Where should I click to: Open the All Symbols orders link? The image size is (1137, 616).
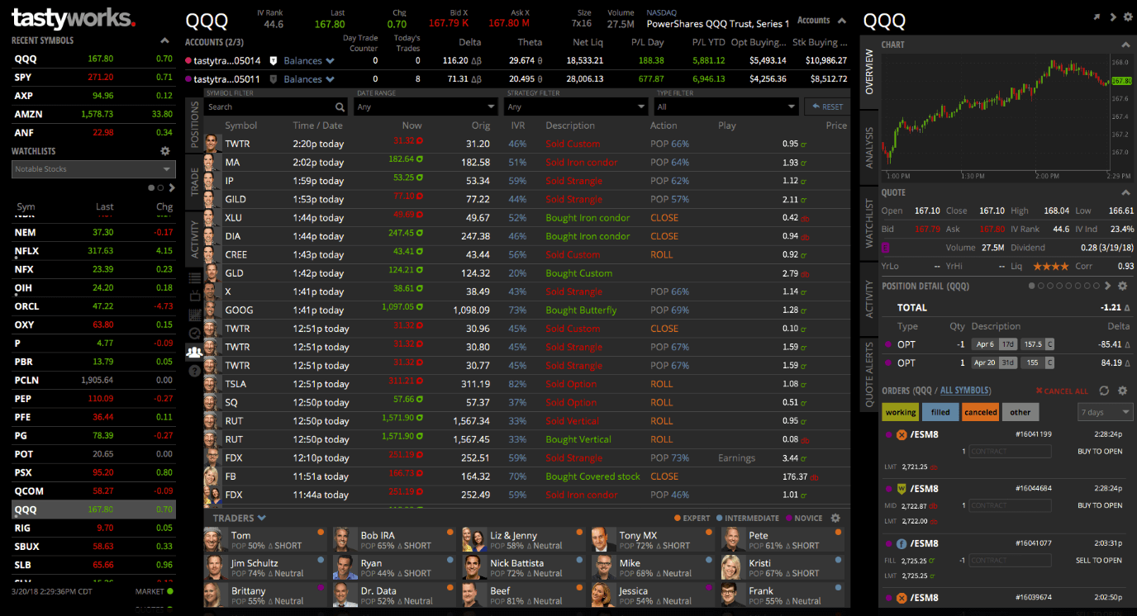coord(965,391)
